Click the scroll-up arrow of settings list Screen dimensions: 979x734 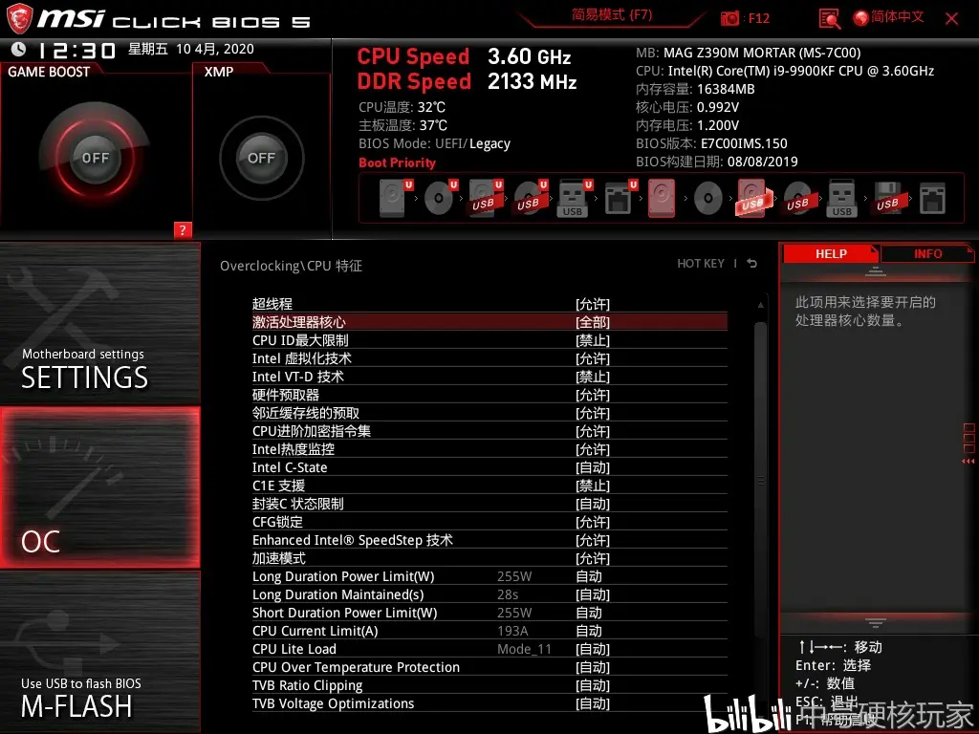click(x=760, y=305)
